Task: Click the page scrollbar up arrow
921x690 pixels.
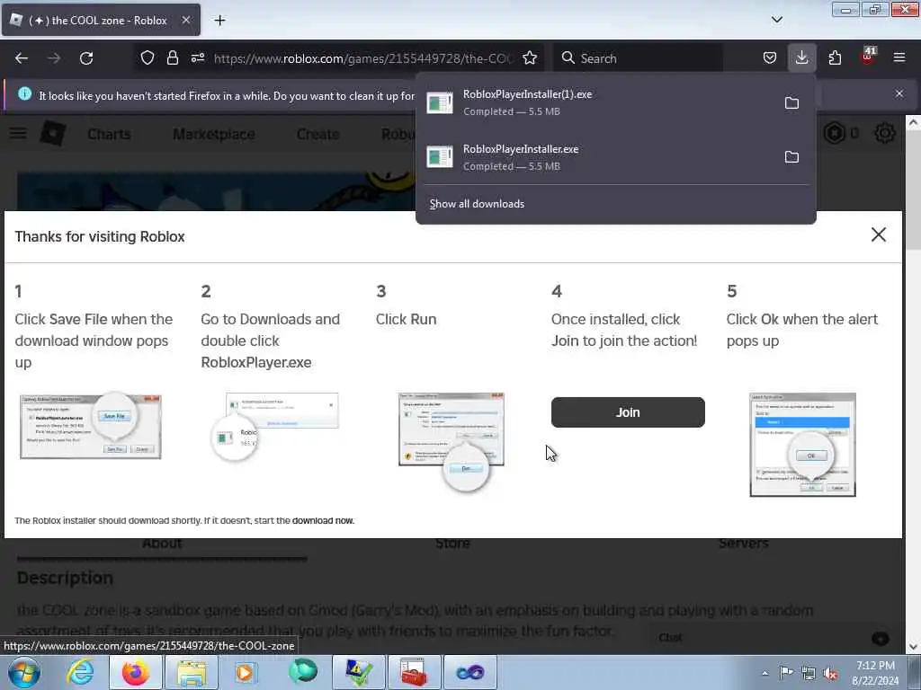Action: tap(913, 122)
